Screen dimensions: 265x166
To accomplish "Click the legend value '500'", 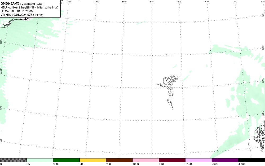I will [x=82, y=164].
